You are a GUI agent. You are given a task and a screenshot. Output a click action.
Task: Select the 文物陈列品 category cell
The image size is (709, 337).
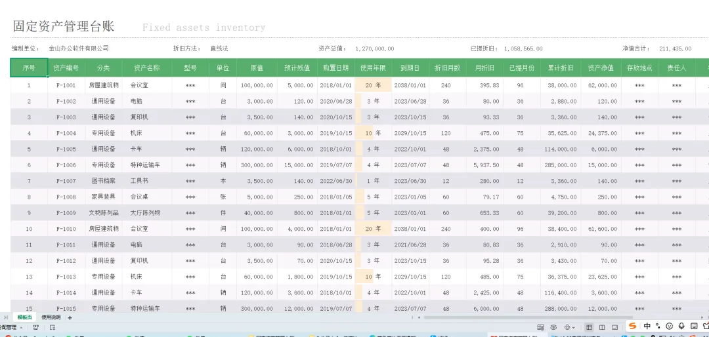point(103,213)
